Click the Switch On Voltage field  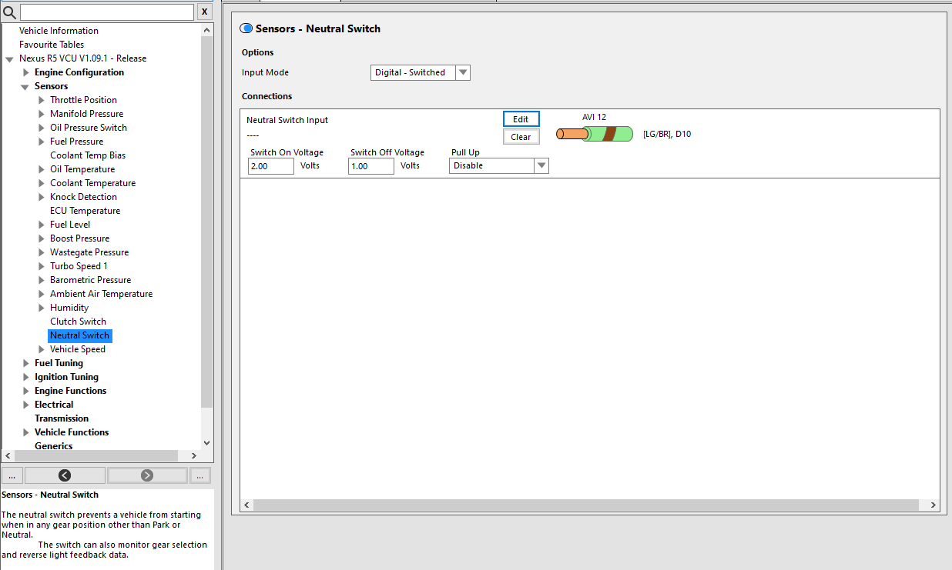[270, 166]
